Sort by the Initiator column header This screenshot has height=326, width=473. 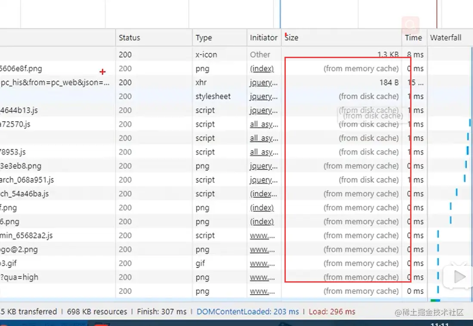pyautogui.click(x=264, y=38)
